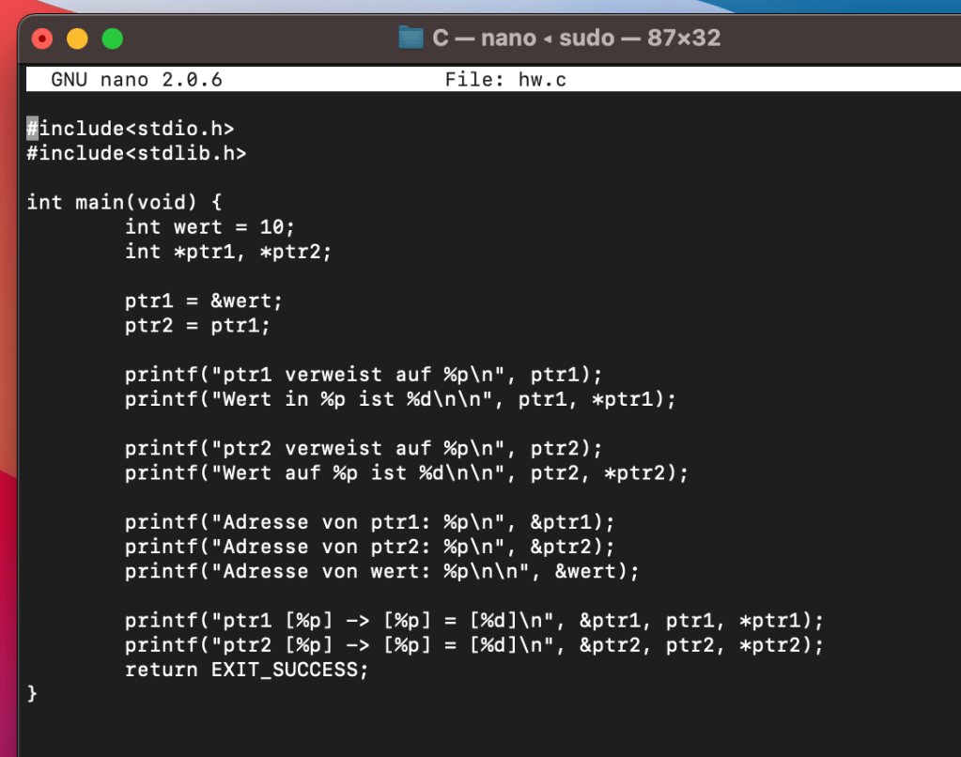Click the 'ptr2 [%p] -> [%p]' printf line

473,646
